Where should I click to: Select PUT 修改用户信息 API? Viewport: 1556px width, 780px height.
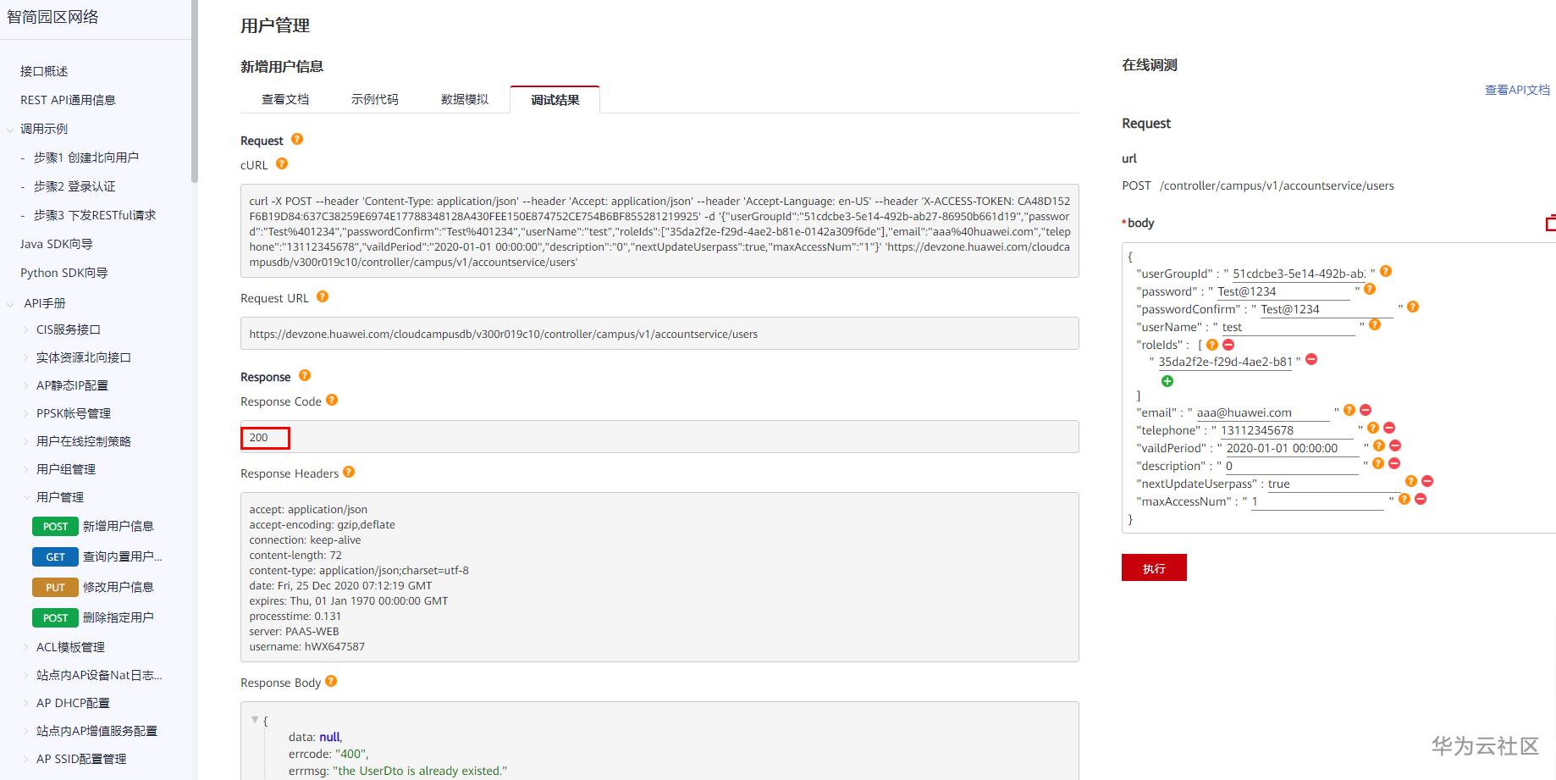[x=93, y=587]
